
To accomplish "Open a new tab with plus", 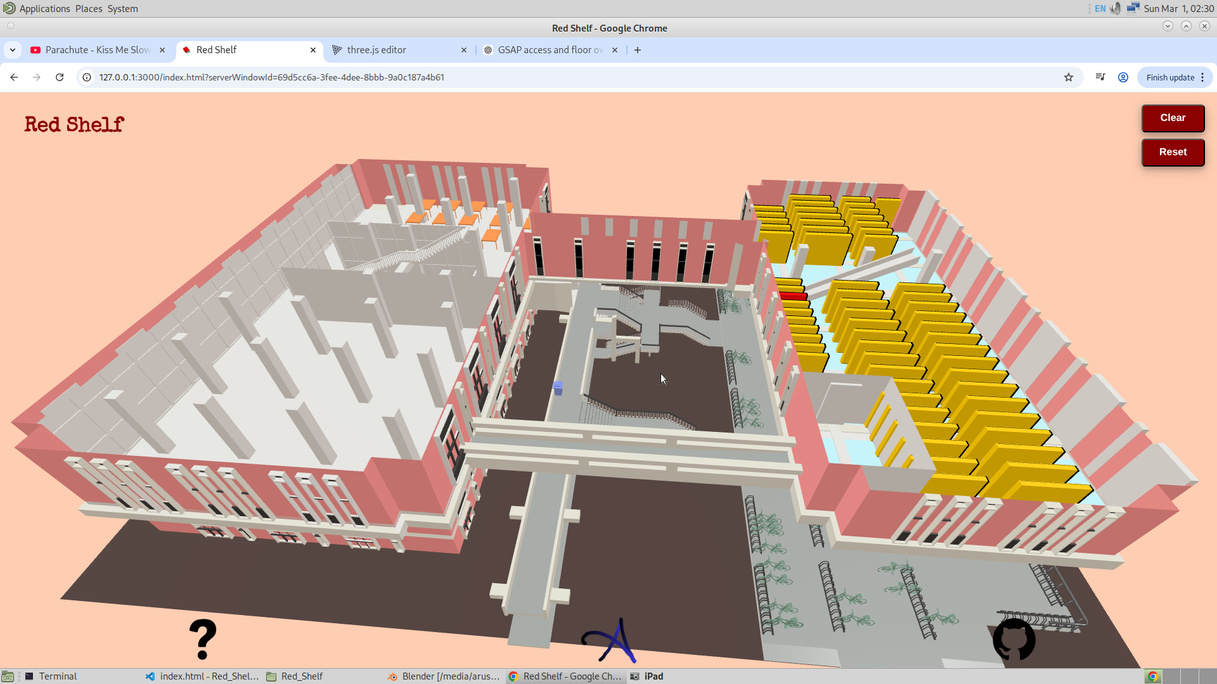I will pyautogui.click(x=638, y=50).
